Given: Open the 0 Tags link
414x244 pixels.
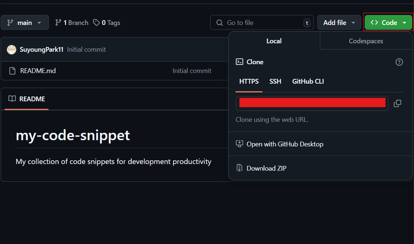Looking at the screenshot, I should pyautogui.click(x=107, y=23).
